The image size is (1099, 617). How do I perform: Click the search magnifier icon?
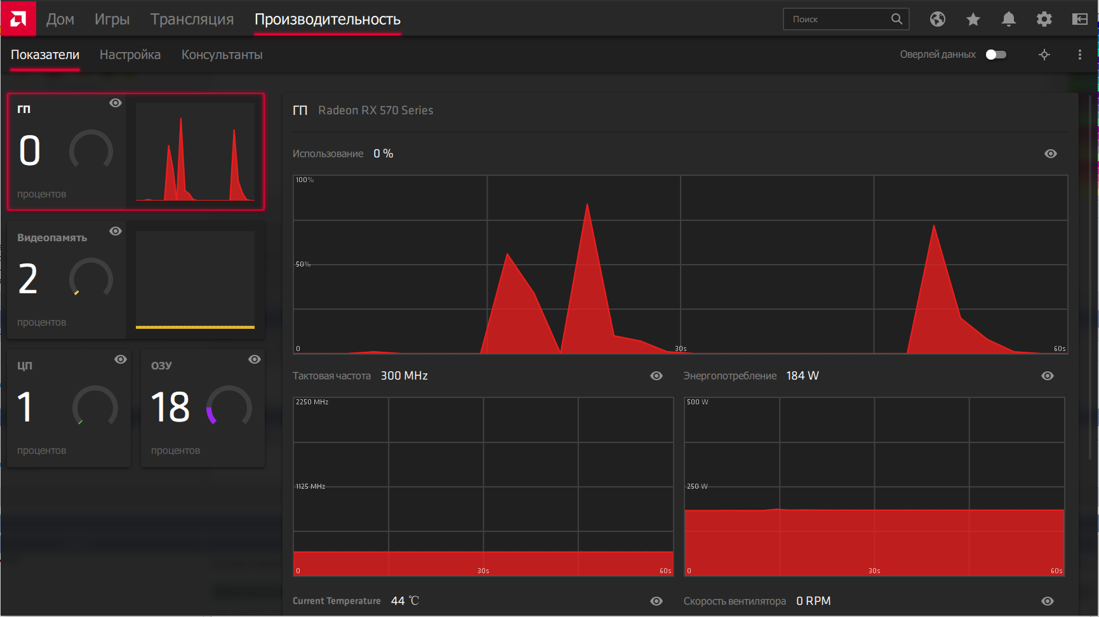coord(896,19)
